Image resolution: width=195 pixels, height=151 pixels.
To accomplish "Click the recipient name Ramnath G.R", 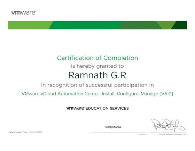I will (97, 75).
